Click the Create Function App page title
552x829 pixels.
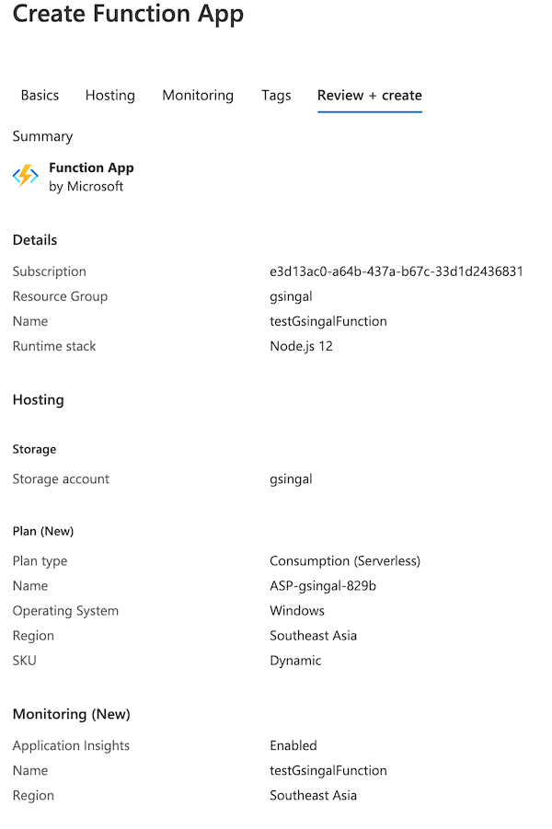[x=128, y=15]
